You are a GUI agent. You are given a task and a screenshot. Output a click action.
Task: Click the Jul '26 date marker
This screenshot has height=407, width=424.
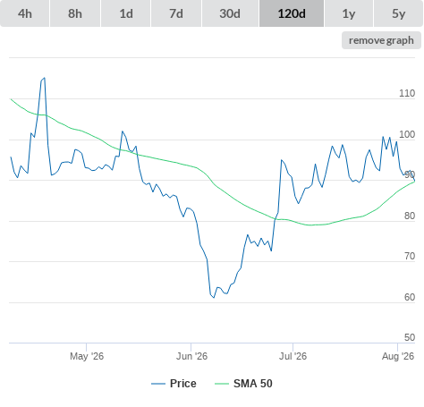click(293, 356)
